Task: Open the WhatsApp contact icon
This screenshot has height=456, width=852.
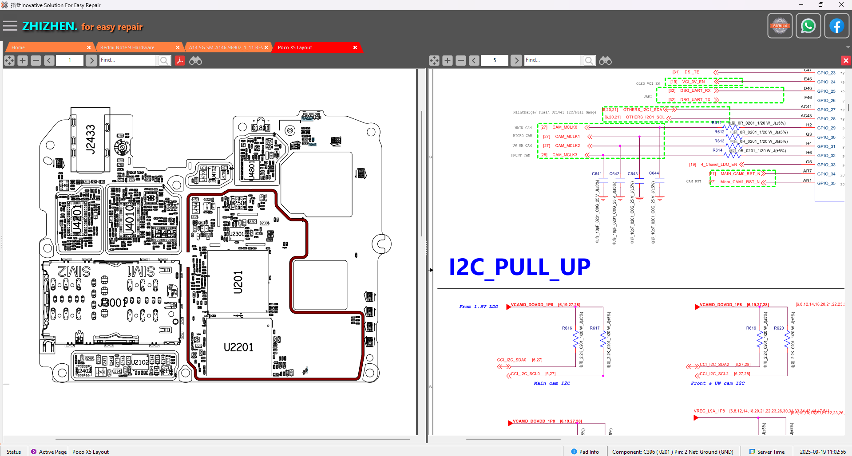Action: coord(808,26)
